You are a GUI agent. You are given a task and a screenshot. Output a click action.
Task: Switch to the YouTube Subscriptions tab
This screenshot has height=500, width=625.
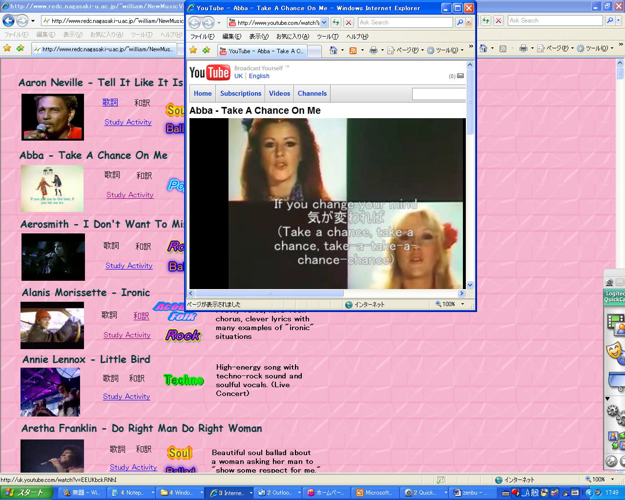tap(241, 93)
